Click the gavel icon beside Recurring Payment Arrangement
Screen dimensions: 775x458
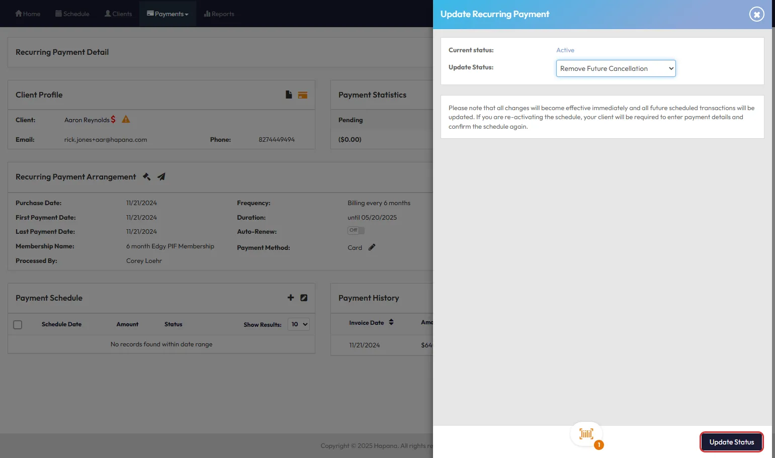click(x=147, y=176)
